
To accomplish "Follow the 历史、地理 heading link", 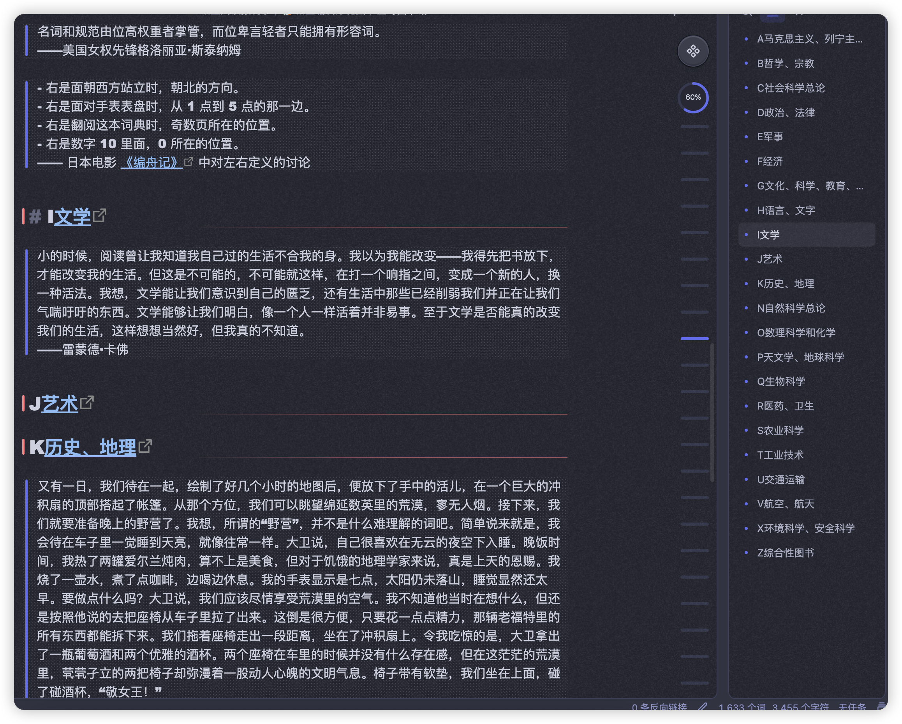I will pyautogui.click(x=90, y=447).
